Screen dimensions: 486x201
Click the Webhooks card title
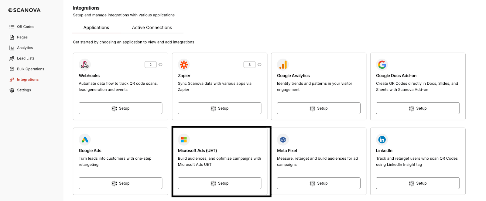[x=89, y=76]
